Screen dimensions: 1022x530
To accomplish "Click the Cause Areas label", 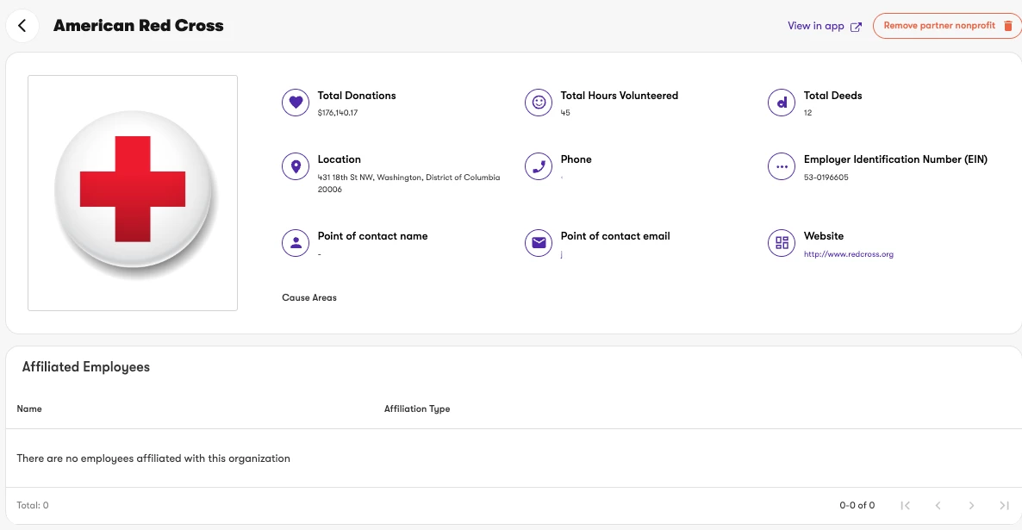I will coord(309,298).
